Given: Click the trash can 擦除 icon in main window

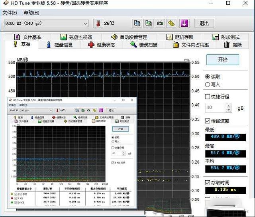Looking at the screenshot, I should click(x=227, y=45).
